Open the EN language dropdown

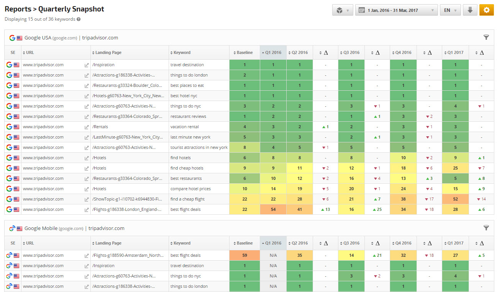point(450,10)
